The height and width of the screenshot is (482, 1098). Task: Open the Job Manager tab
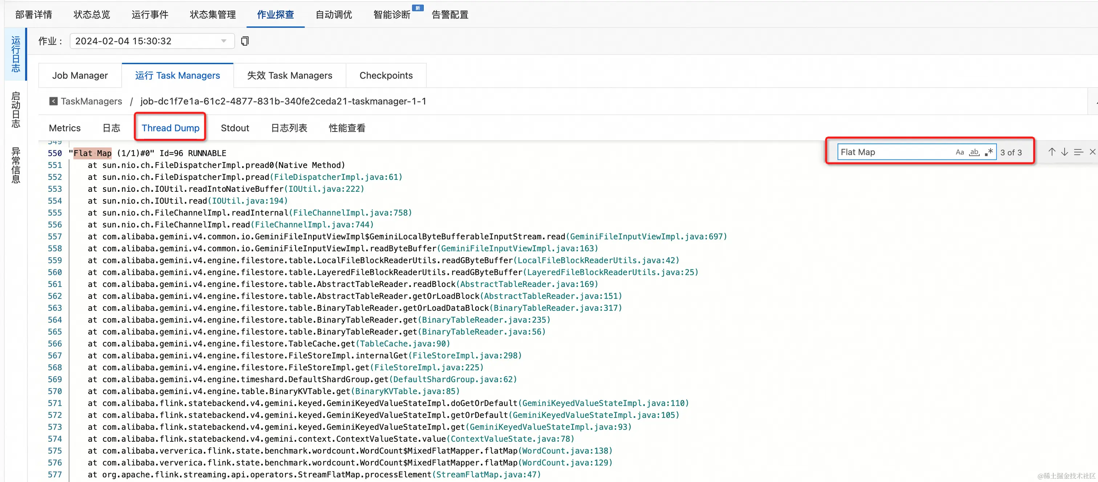[80, 76]
